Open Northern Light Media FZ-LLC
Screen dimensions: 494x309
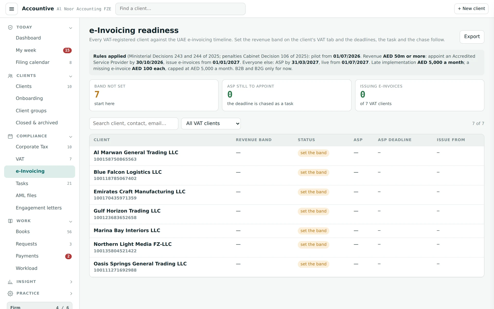[x=133, y=244]
